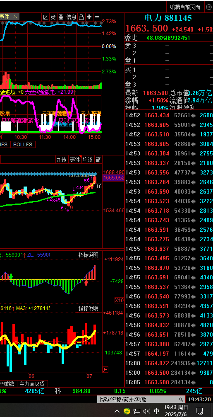This screenshot has height=417, width=213.
Task: Select the 主力真吸货 indicator tab
Action: tap(32, 383)
